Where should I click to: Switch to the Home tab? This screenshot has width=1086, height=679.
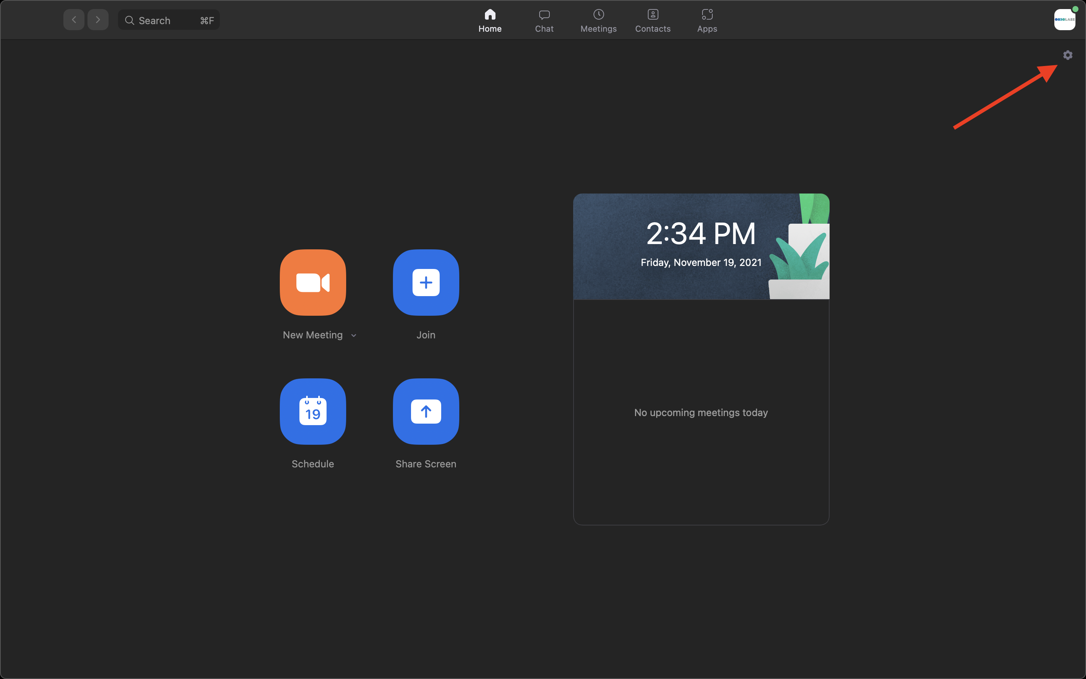[x=490, y=21]
